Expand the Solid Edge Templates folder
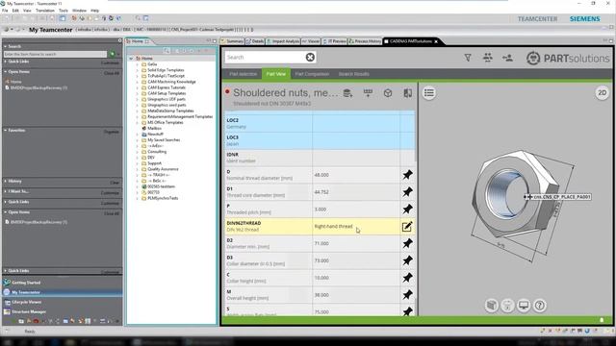Image resolution: width=616 pixels, height=346 pixels. point(138,70)
